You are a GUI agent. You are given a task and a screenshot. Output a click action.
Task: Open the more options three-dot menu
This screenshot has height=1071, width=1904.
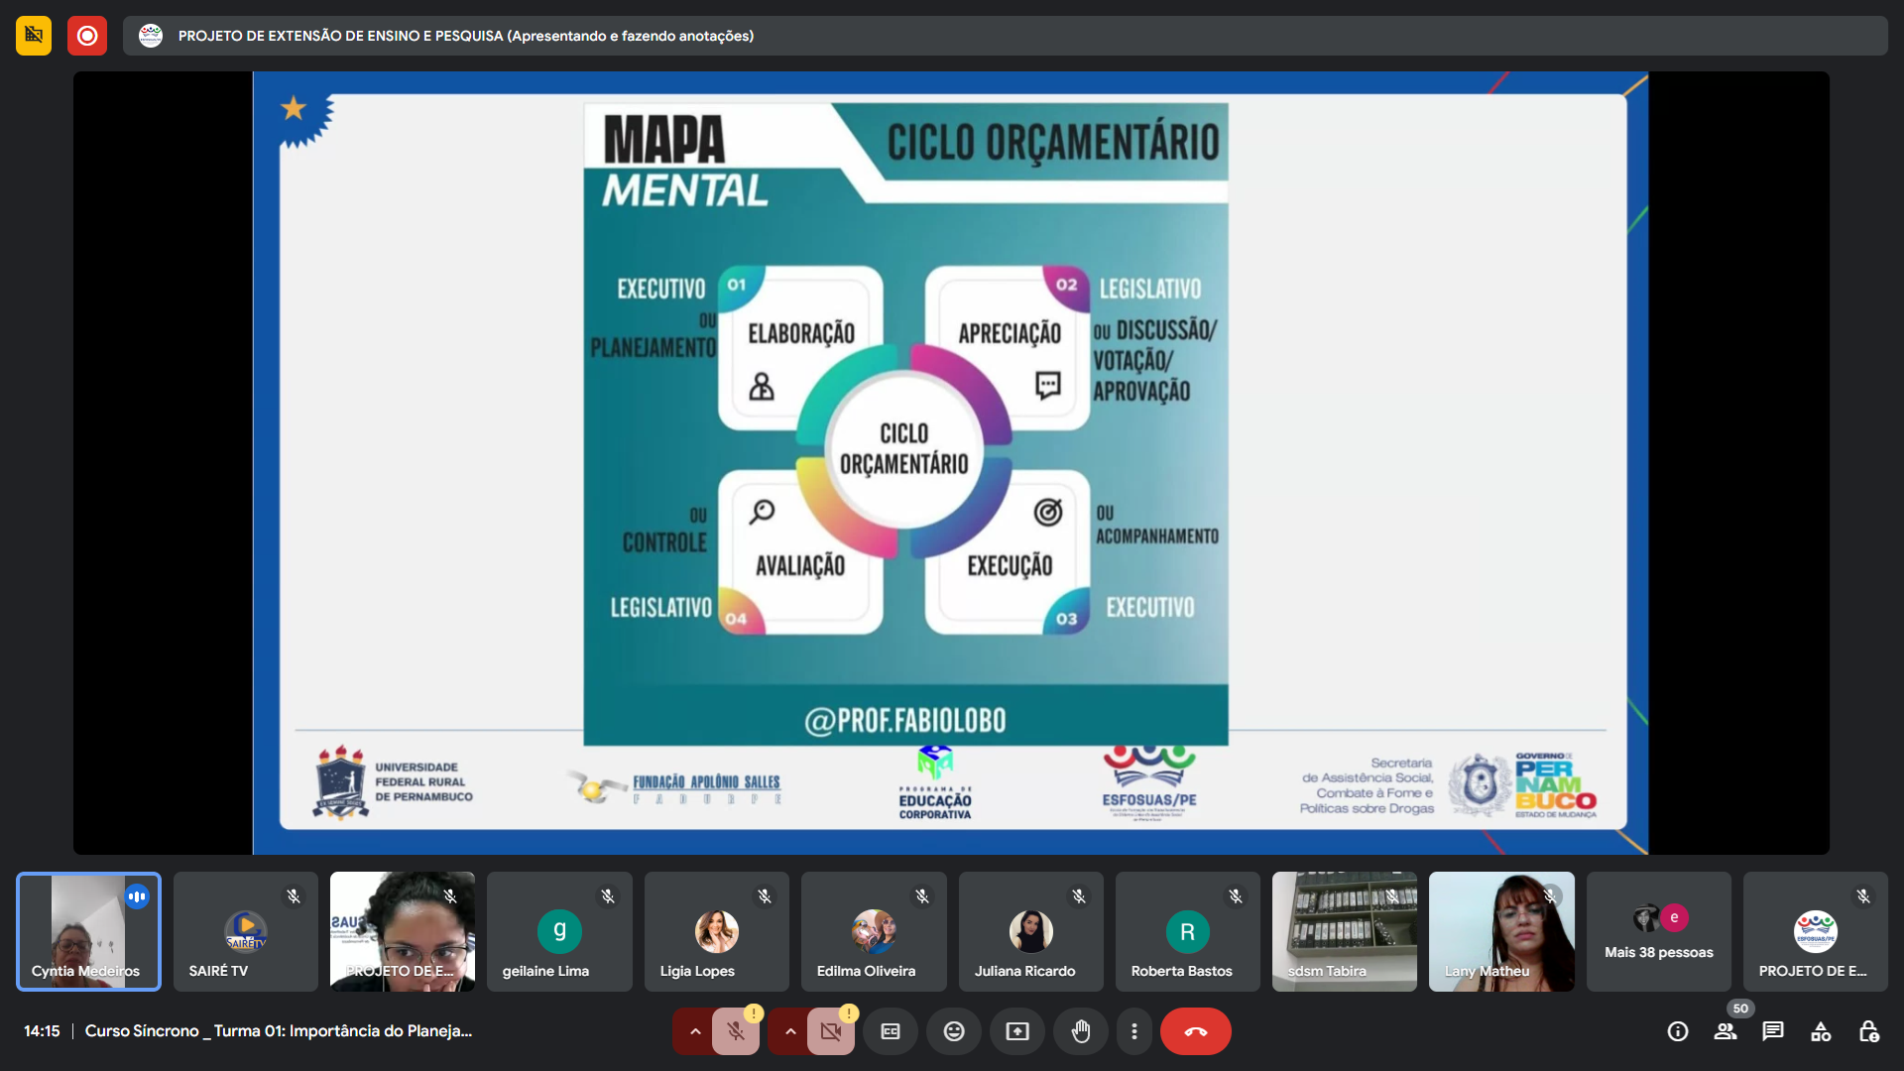(x=1134, y=1031)
